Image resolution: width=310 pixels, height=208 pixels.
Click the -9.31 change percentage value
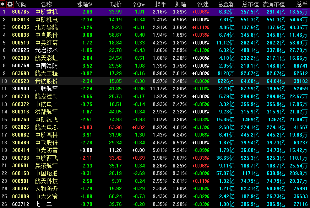click(86, 173)
